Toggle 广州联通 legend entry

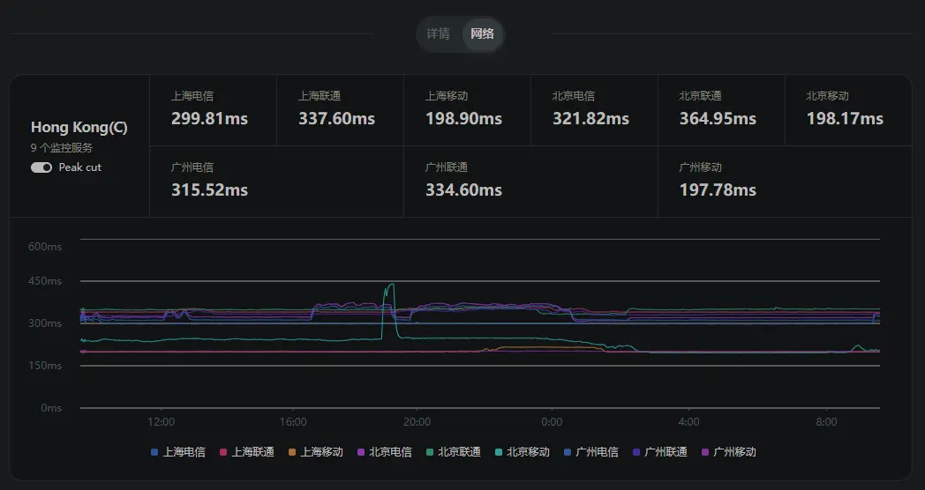pos(660,452)
